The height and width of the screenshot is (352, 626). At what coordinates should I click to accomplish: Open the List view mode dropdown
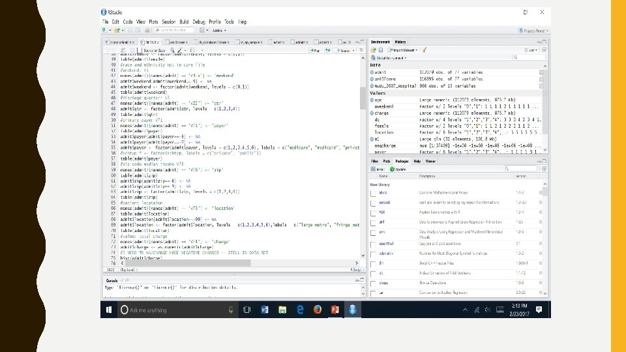(531, 50)
